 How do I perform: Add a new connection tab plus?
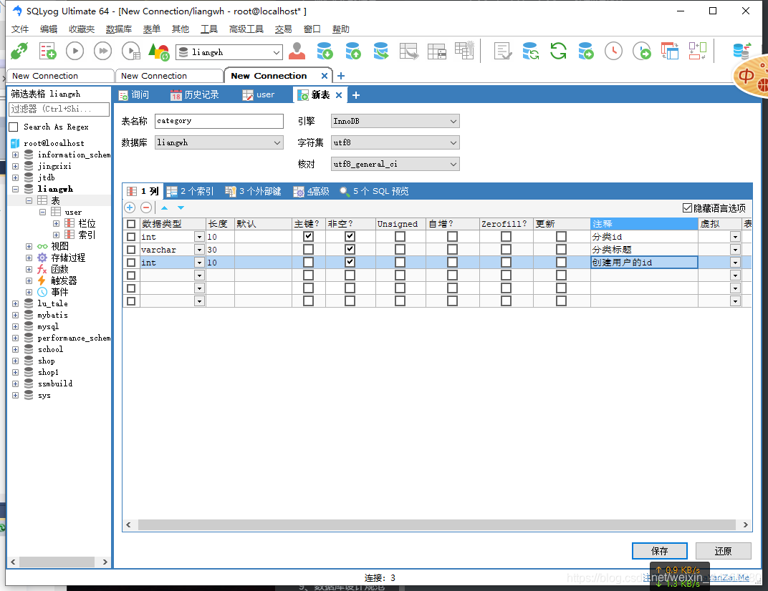(341, 76)
